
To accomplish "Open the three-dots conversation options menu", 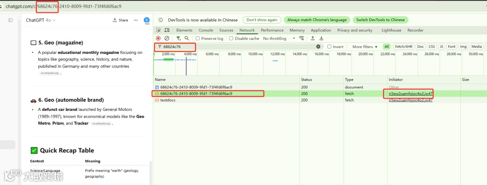I will [x=136, y=20].
